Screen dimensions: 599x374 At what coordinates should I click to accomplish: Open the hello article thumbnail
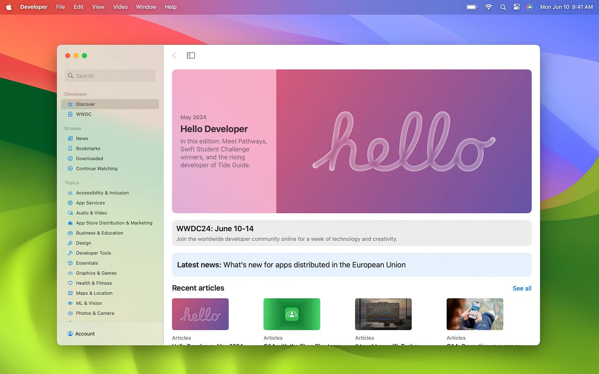tap(200, 314)
